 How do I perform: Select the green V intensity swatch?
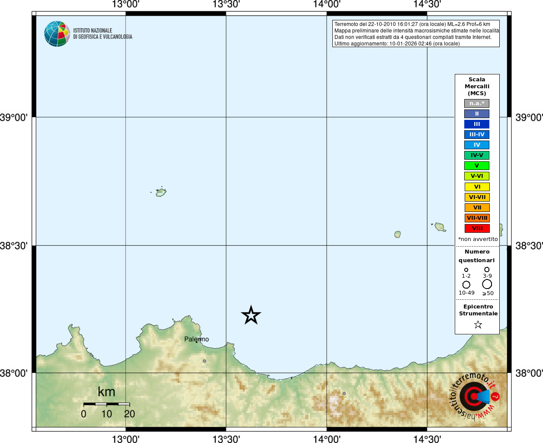pos(477,166)
